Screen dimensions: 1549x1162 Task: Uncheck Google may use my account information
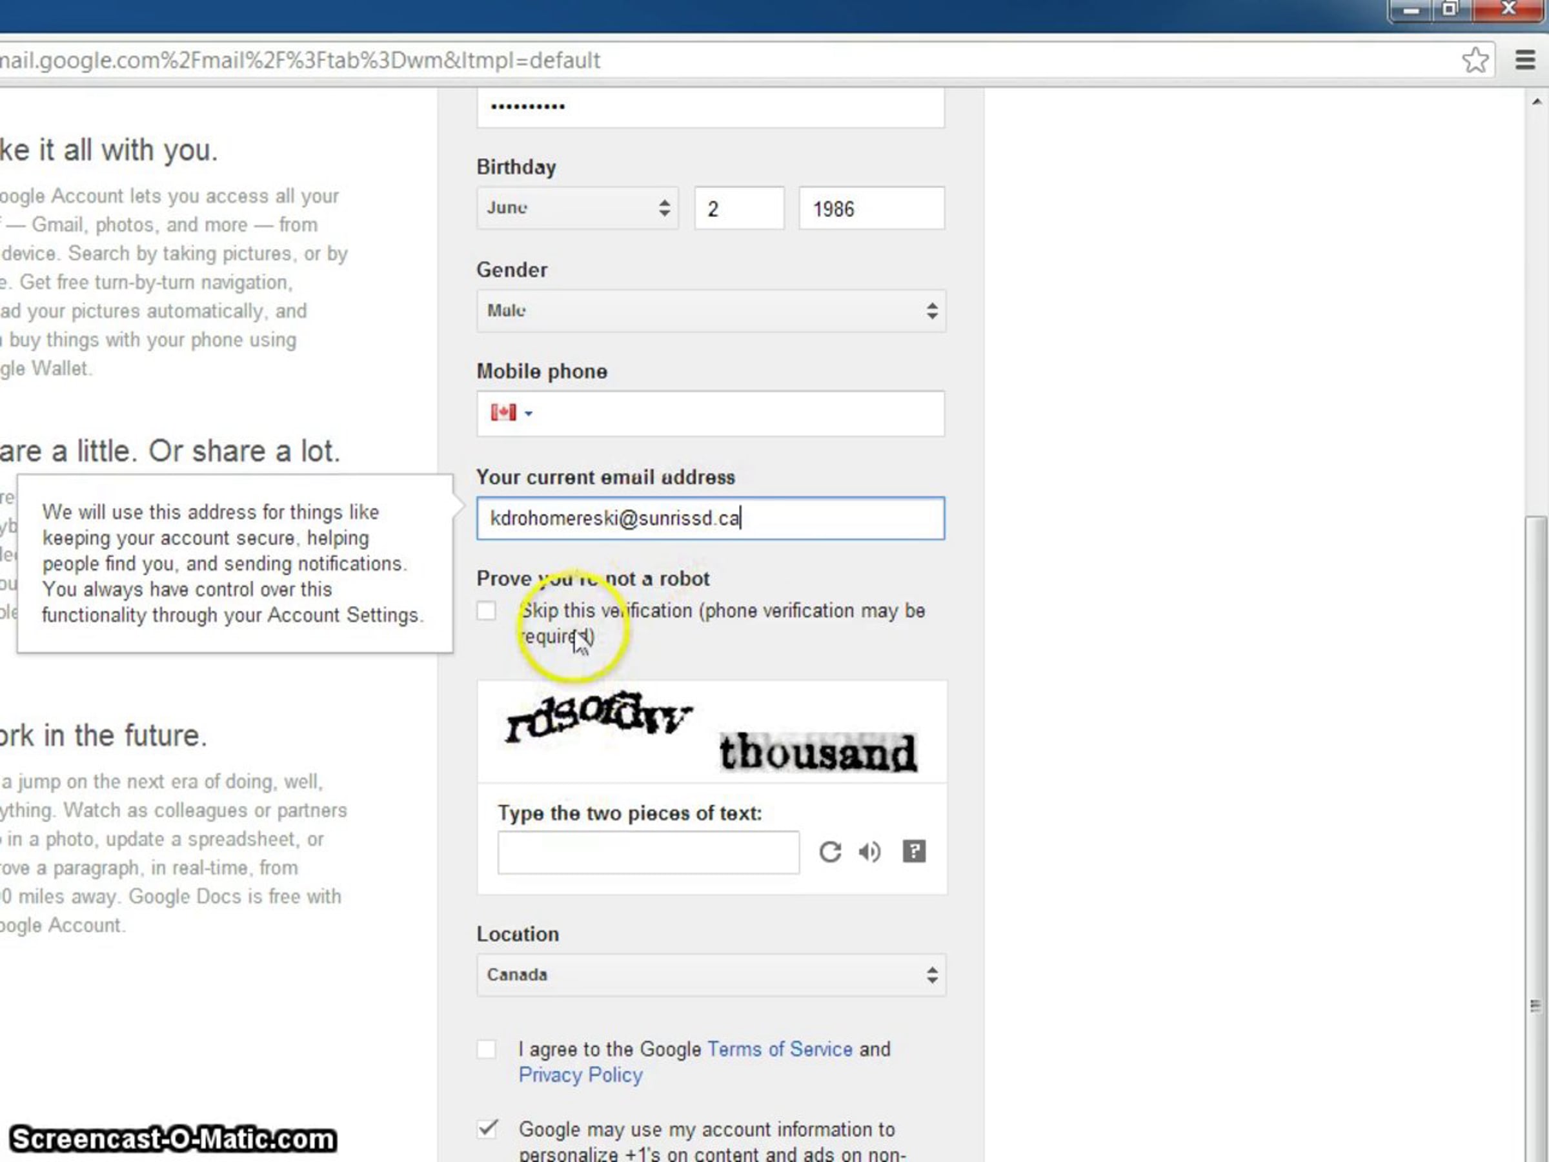487,1129
